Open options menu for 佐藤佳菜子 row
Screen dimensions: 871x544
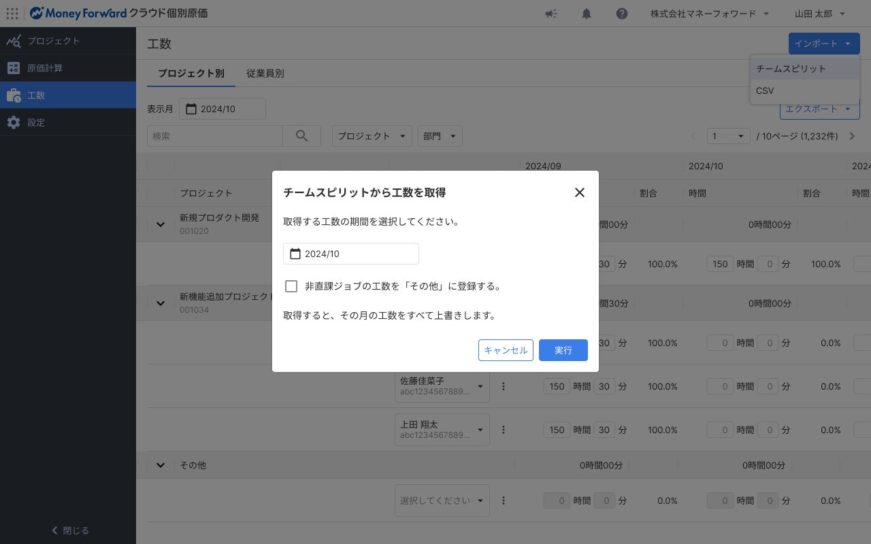tap(504, 386)
